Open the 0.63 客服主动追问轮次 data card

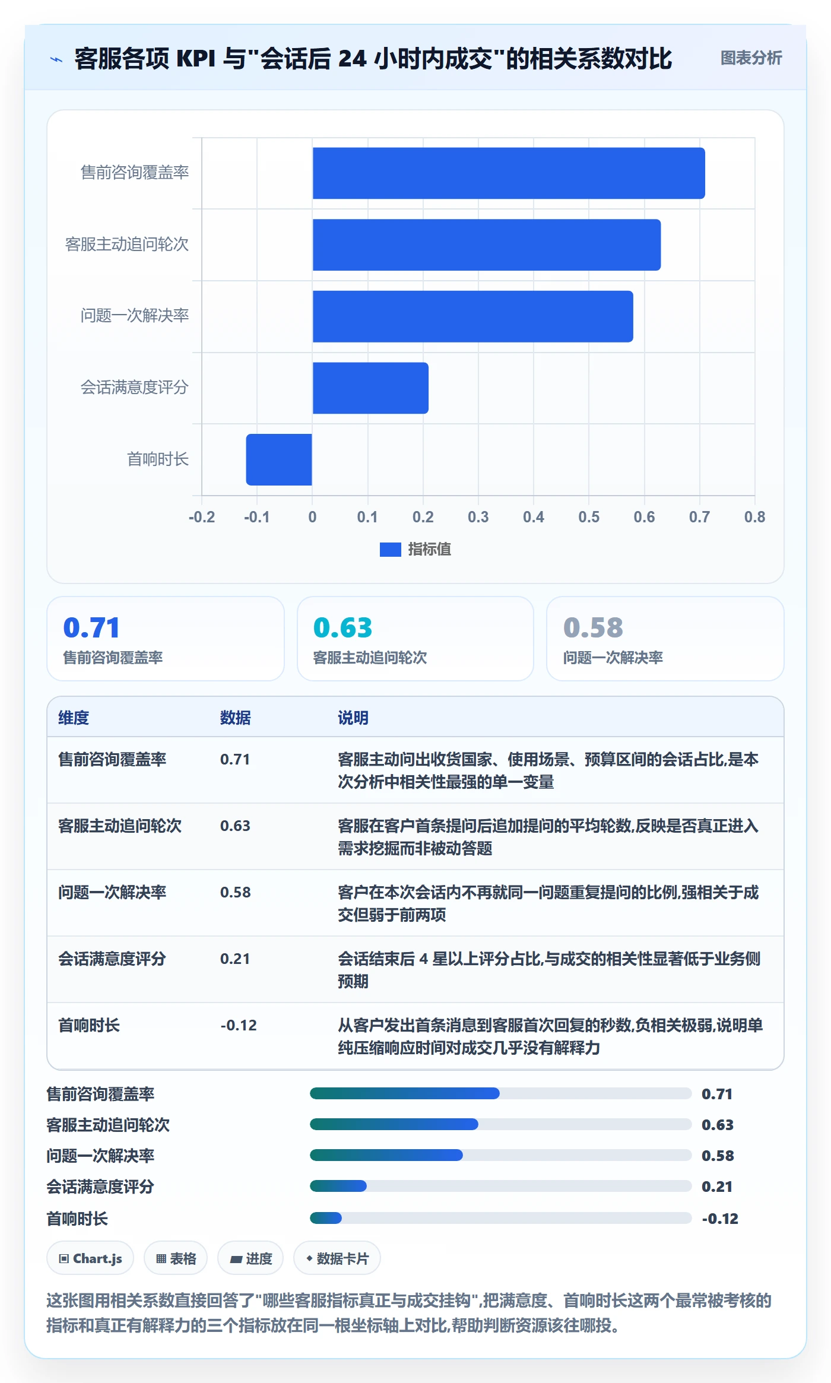tap(415, 639)
